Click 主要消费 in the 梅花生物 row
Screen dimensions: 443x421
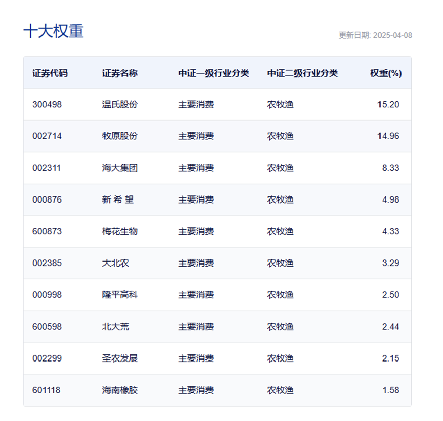tap(196, 231)
